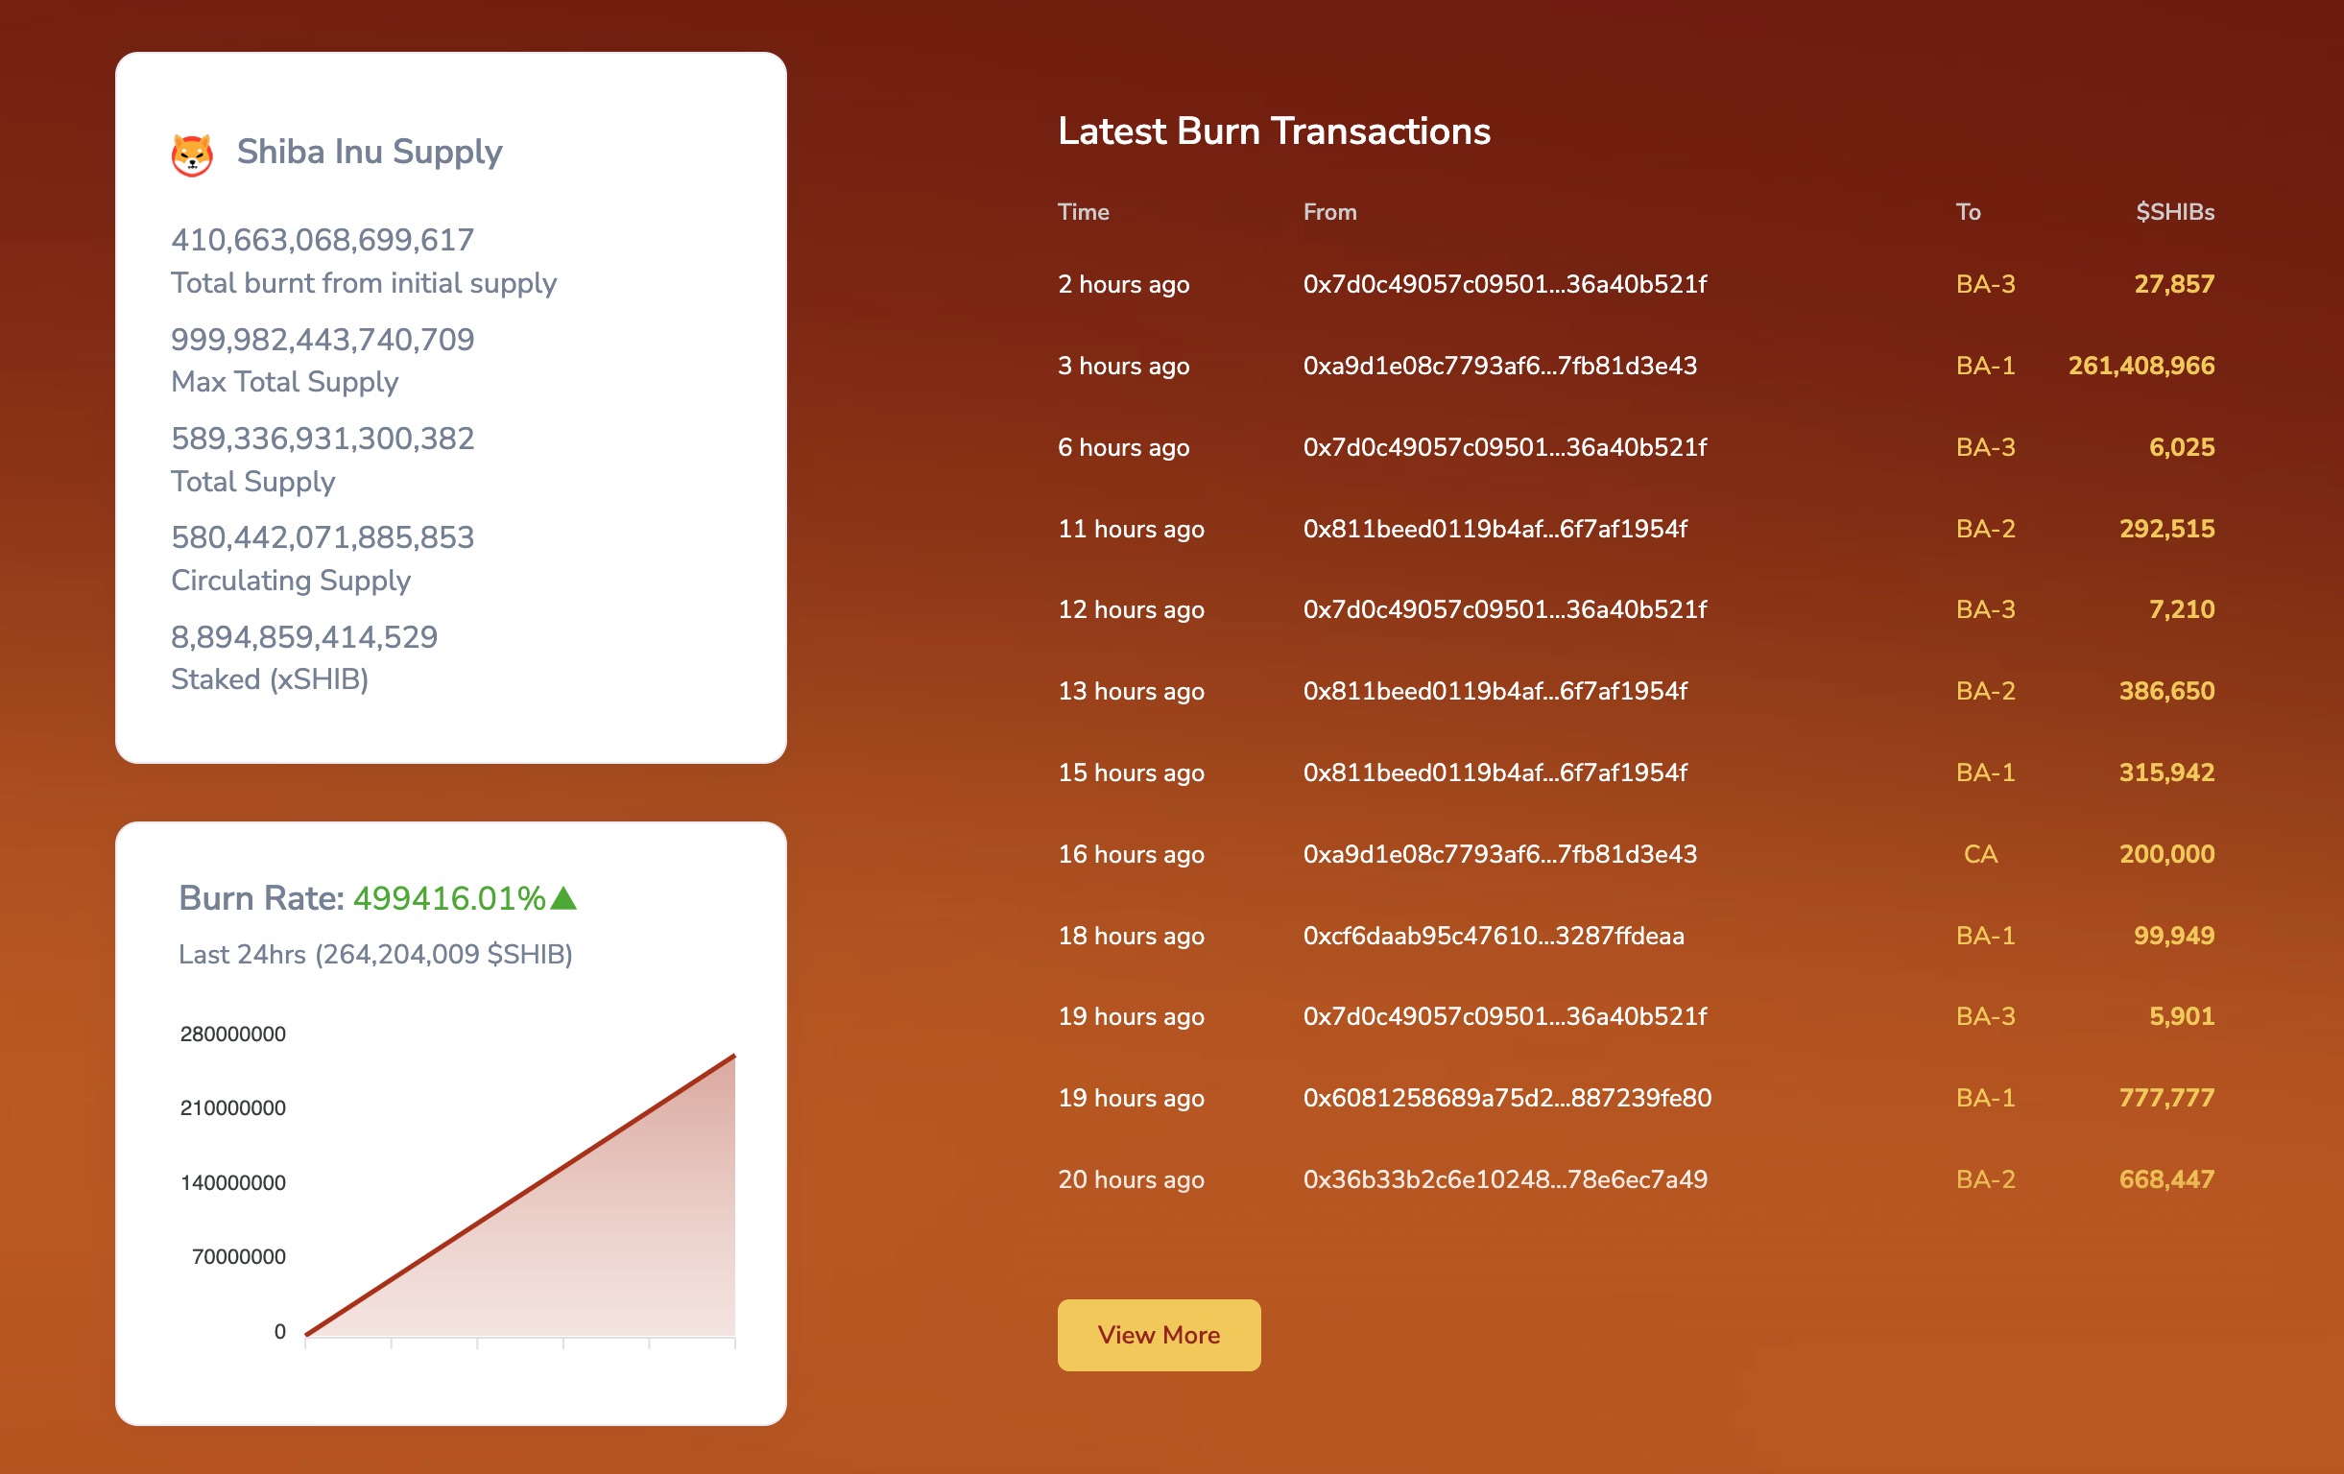Click the View More button
Screen dimensions: 2344x1474
(1159, 1335)
